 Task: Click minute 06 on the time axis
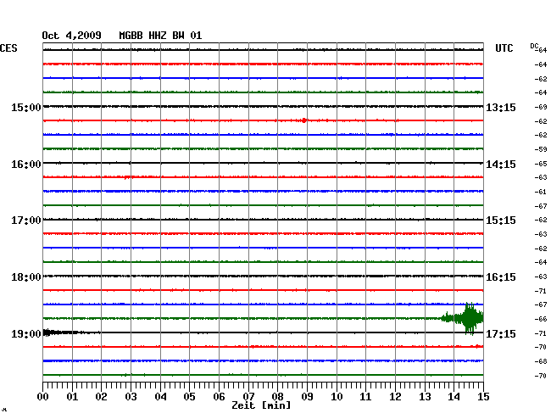tap(219, 397)
